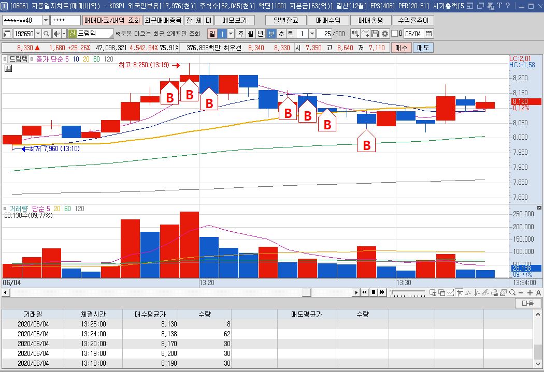Click the add-candle chart tool icon
The height and width of the screenshot is (372, 544).
click(x=355, y=34)
